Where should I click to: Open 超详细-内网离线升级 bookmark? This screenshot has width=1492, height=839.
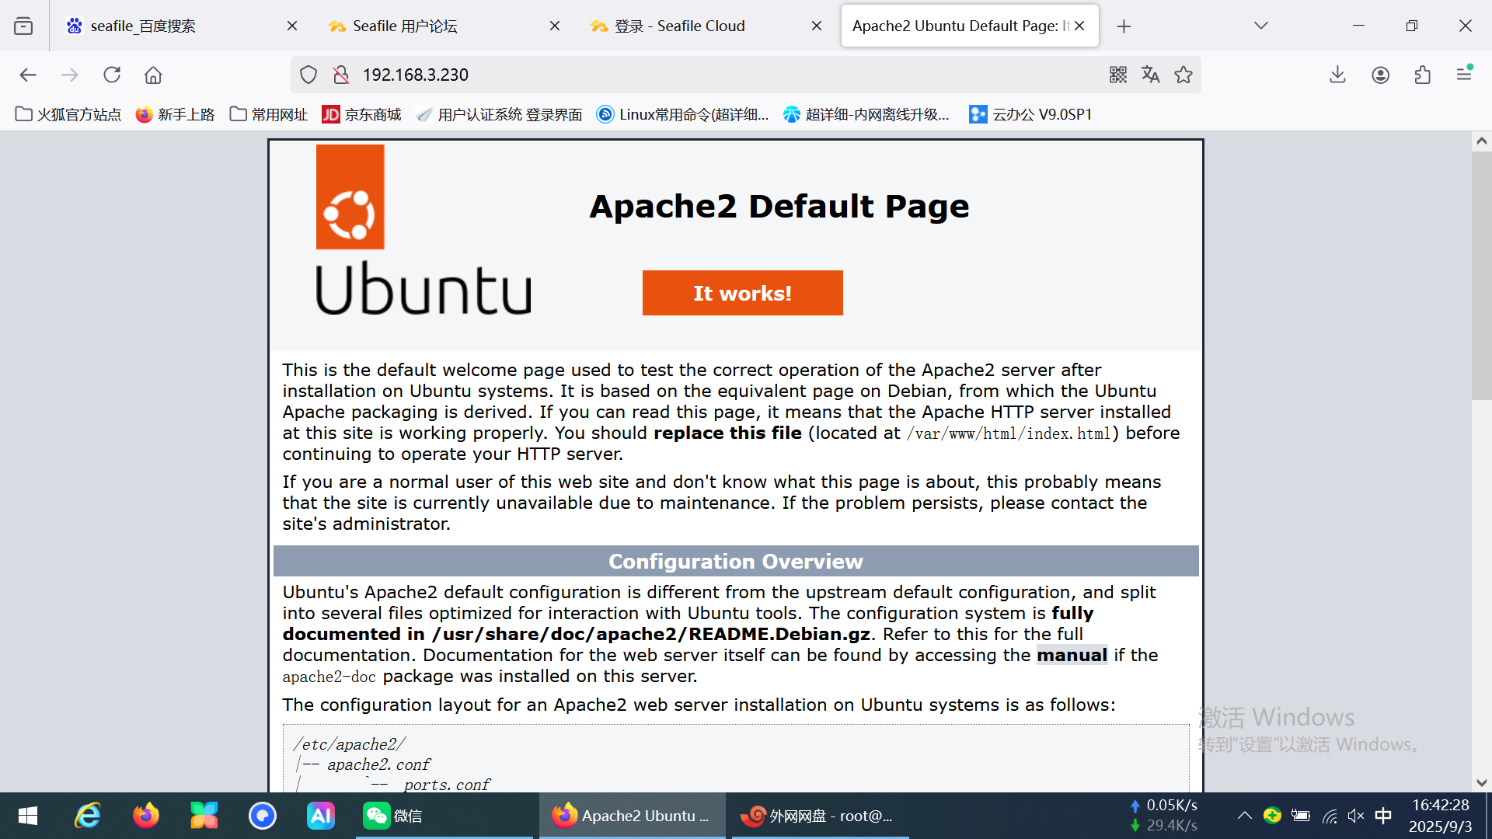pos(866,114)
